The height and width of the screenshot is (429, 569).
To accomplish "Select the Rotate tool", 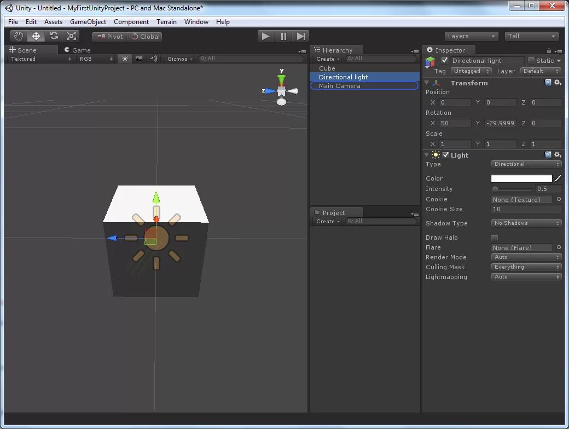I will click(54, 36).
